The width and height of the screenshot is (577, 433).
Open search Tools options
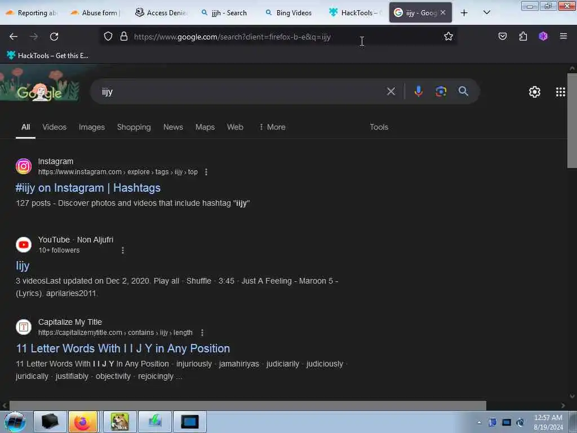pos(379,127)
